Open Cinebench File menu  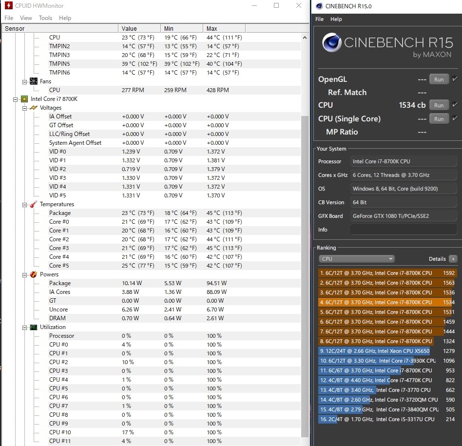tap(319, 19)
